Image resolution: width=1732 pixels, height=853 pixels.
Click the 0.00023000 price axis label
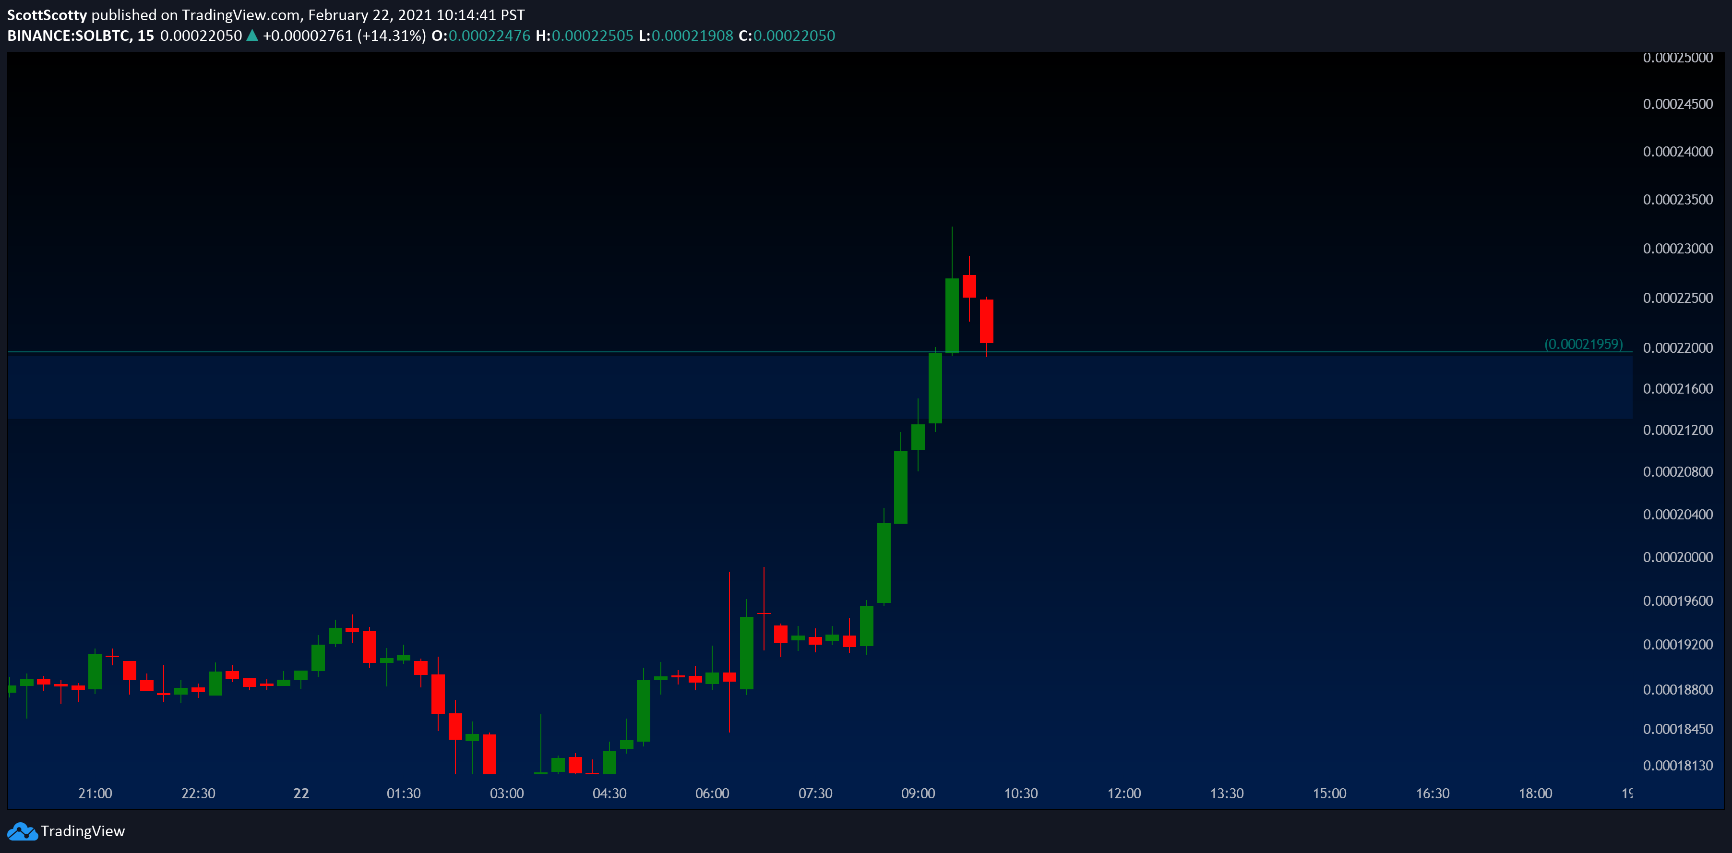1678,249
